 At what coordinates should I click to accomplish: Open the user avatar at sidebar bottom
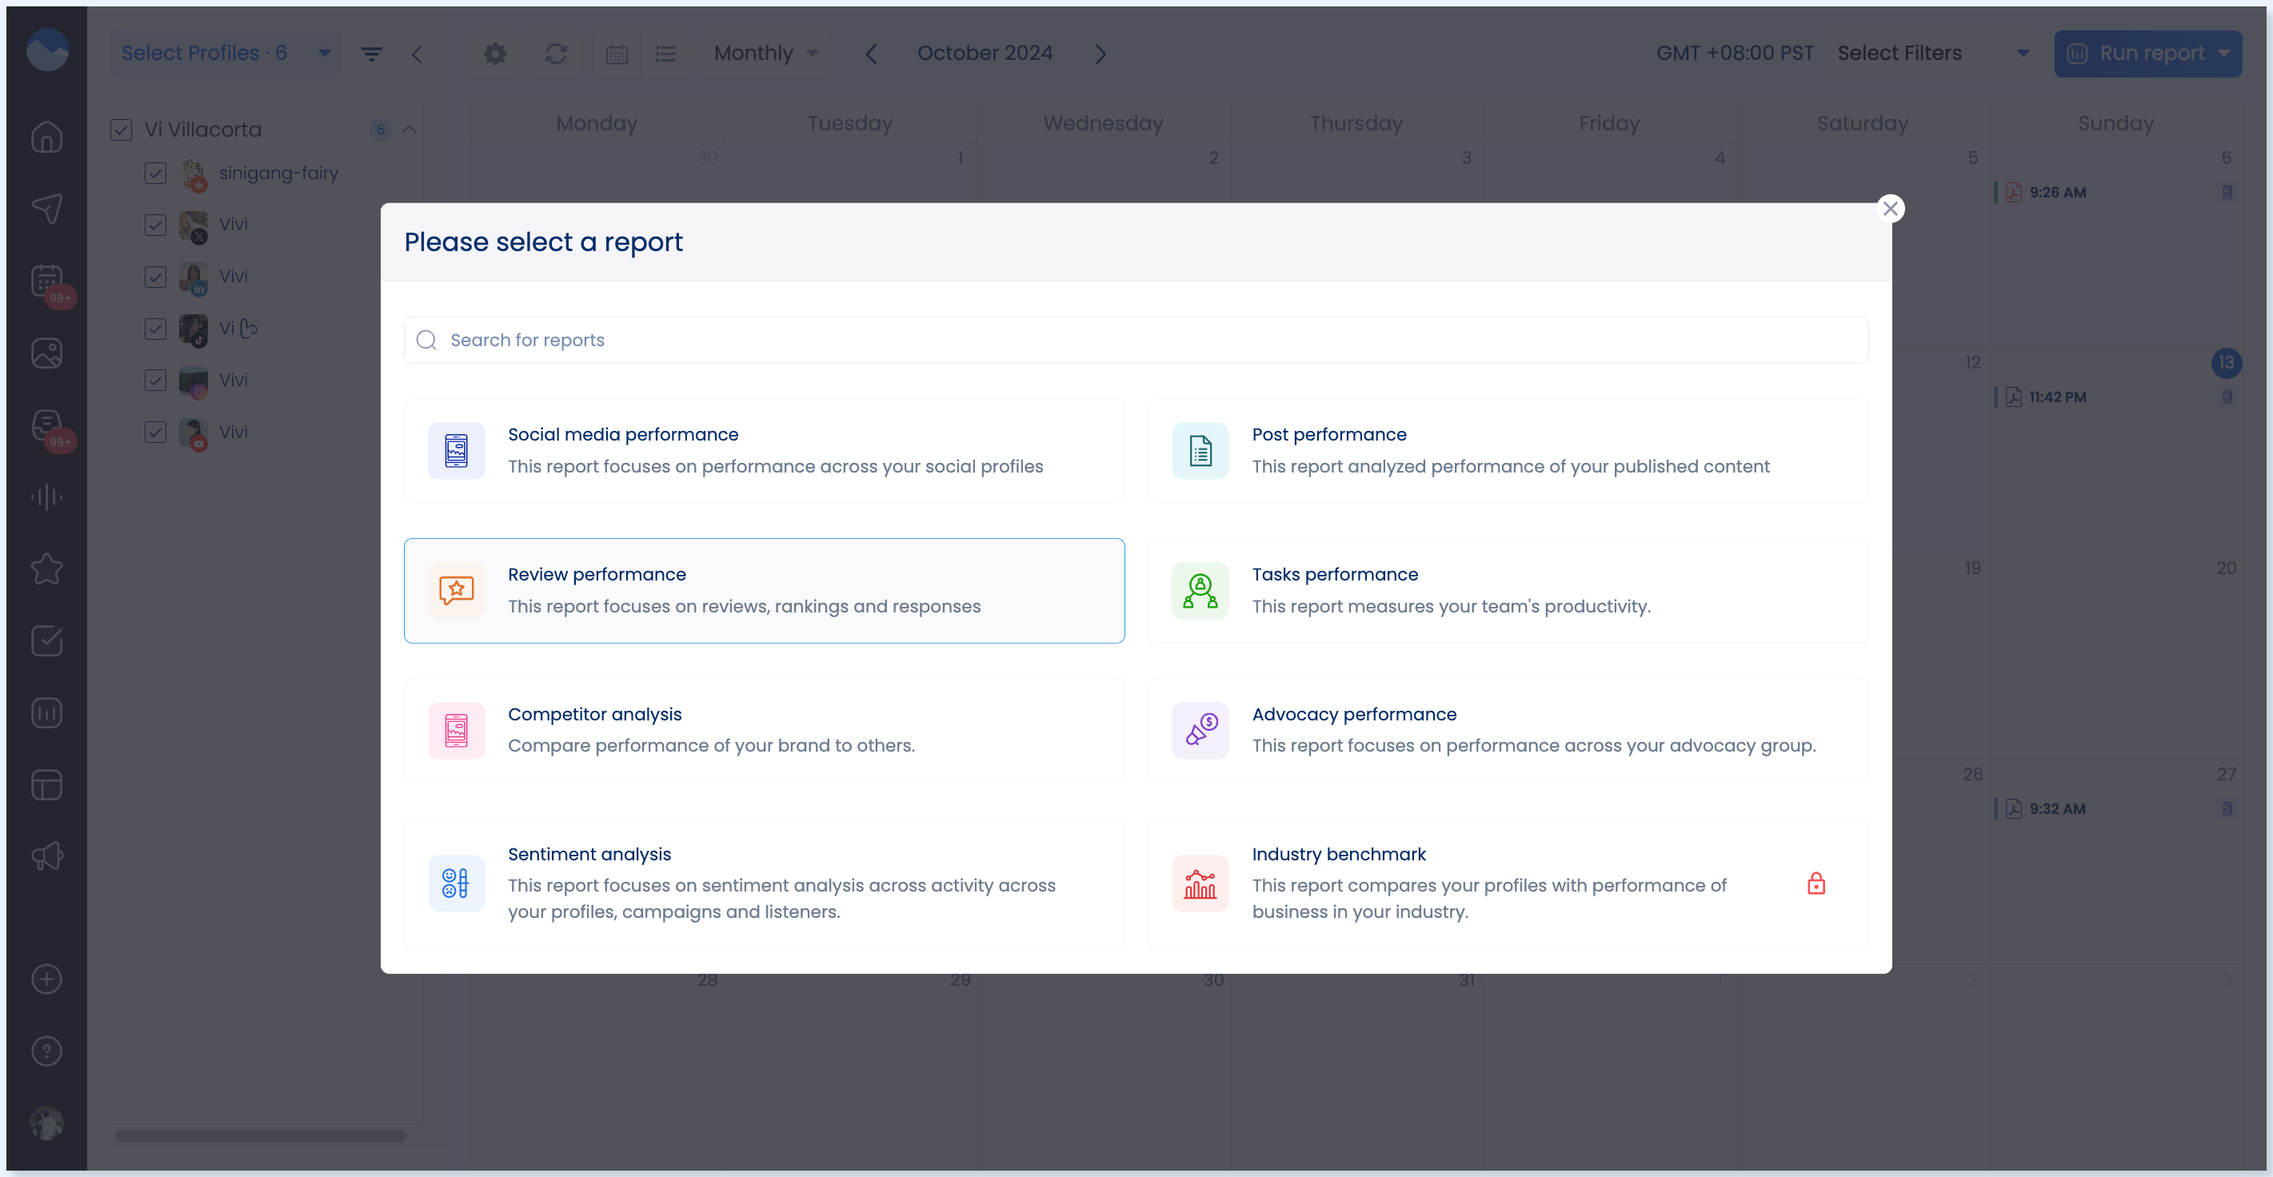click(46, 1123)
